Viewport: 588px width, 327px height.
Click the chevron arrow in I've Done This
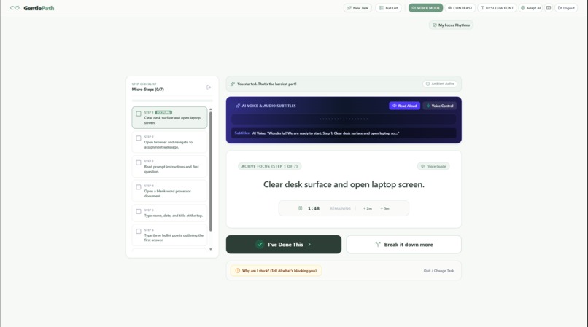[309, 244]
